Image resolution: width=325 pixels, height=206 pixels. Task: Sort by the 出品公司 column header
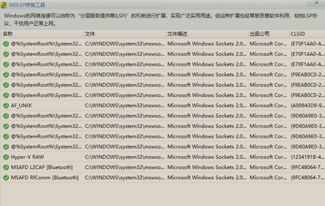pos(269,34)
